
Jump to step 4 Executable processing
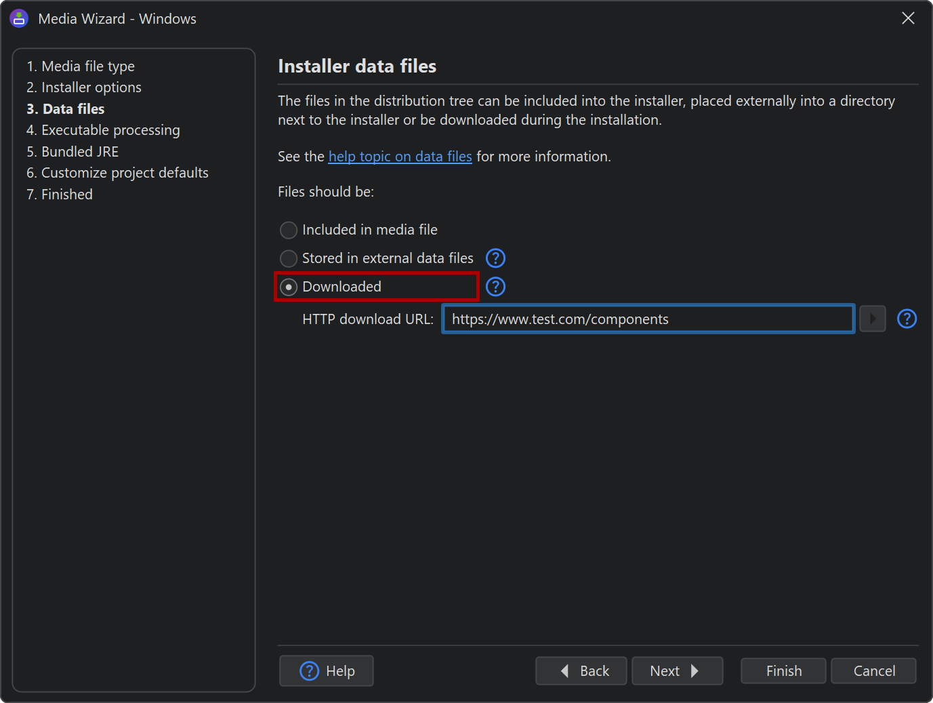click(103, 130)
